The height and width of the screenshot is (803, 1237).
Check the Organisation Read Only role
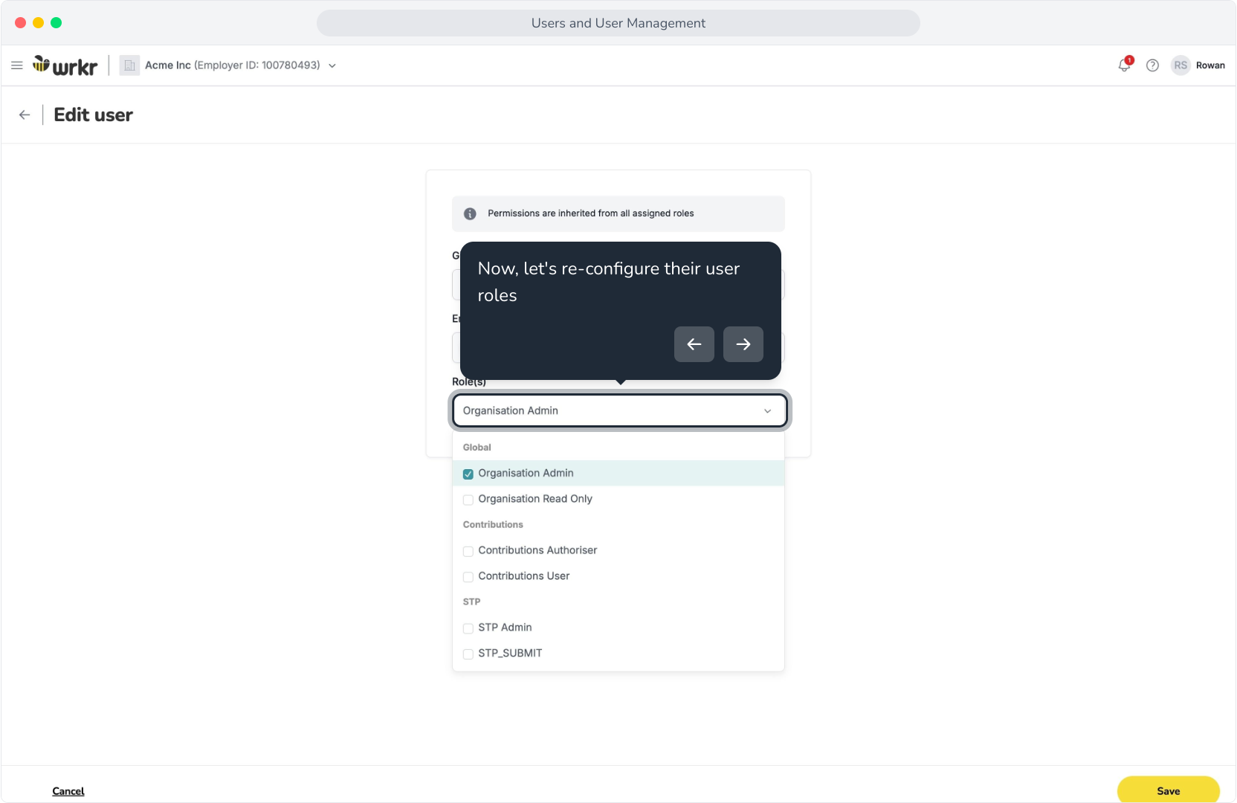[468, 500]
